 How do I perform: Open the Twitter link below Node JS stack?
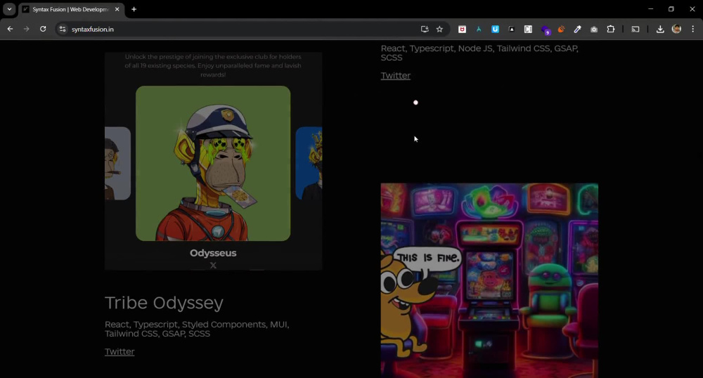[395, 76]
